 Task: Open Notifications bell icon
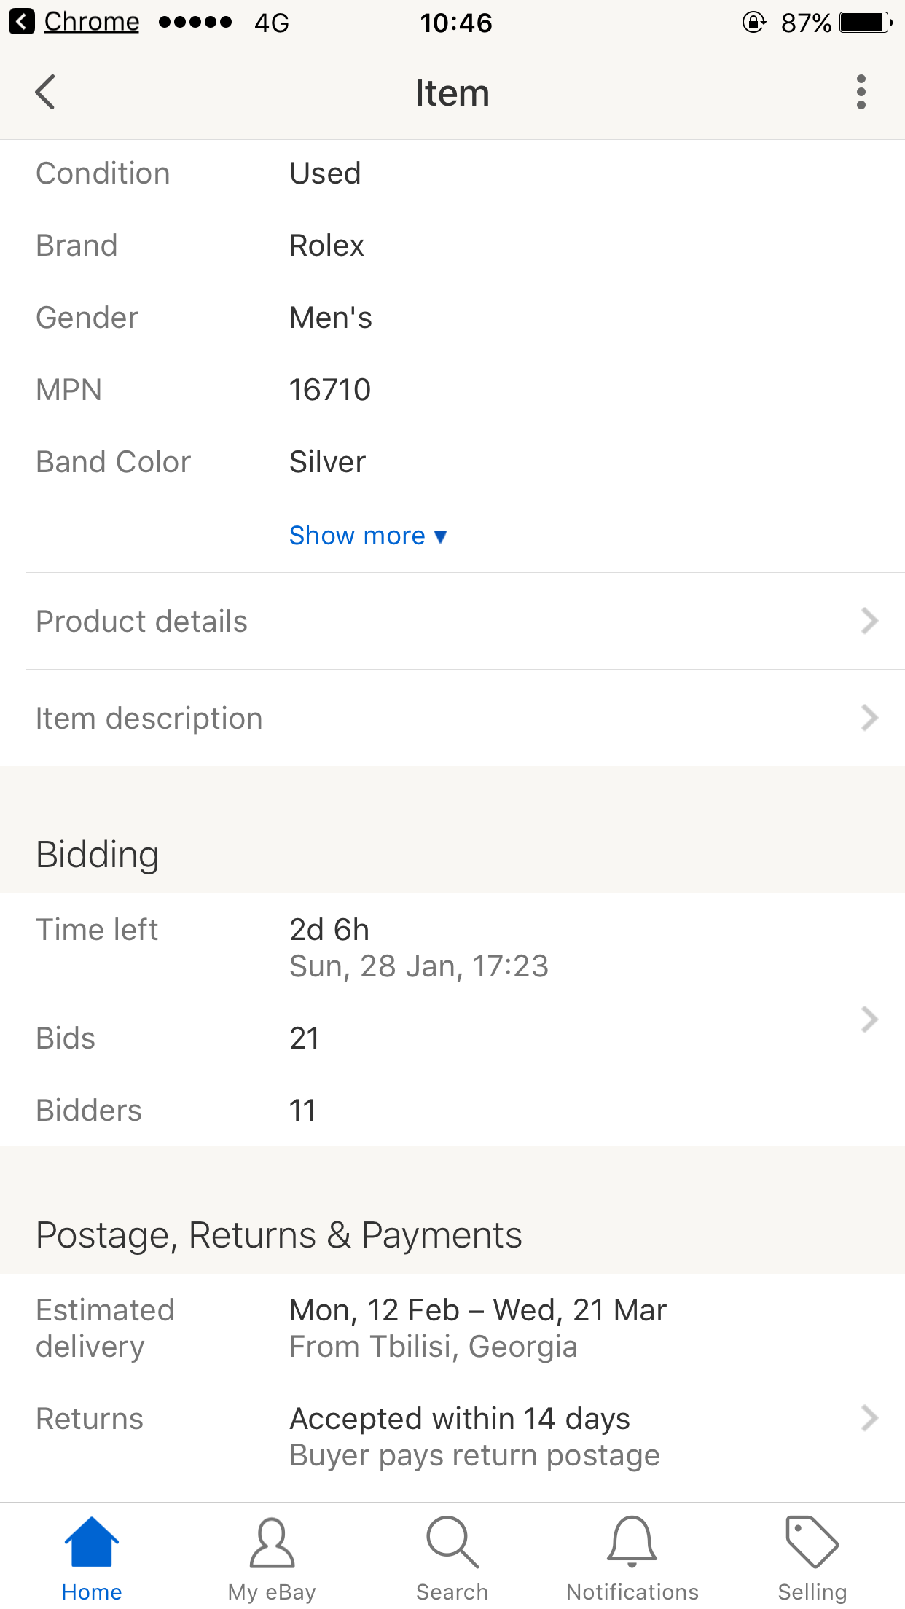point(632,1542)
